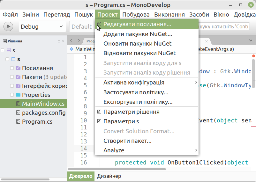Collapse the solution s root node
256x182 pixels.
(x=3, y=50)
